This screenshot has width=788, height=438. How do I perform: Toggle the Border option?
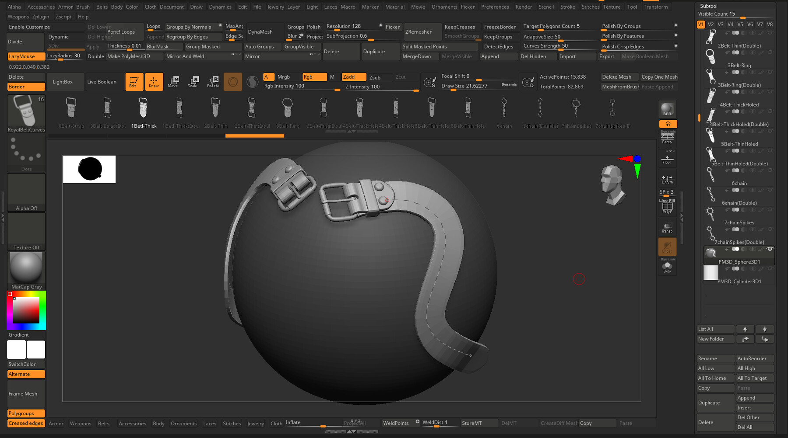26,87
